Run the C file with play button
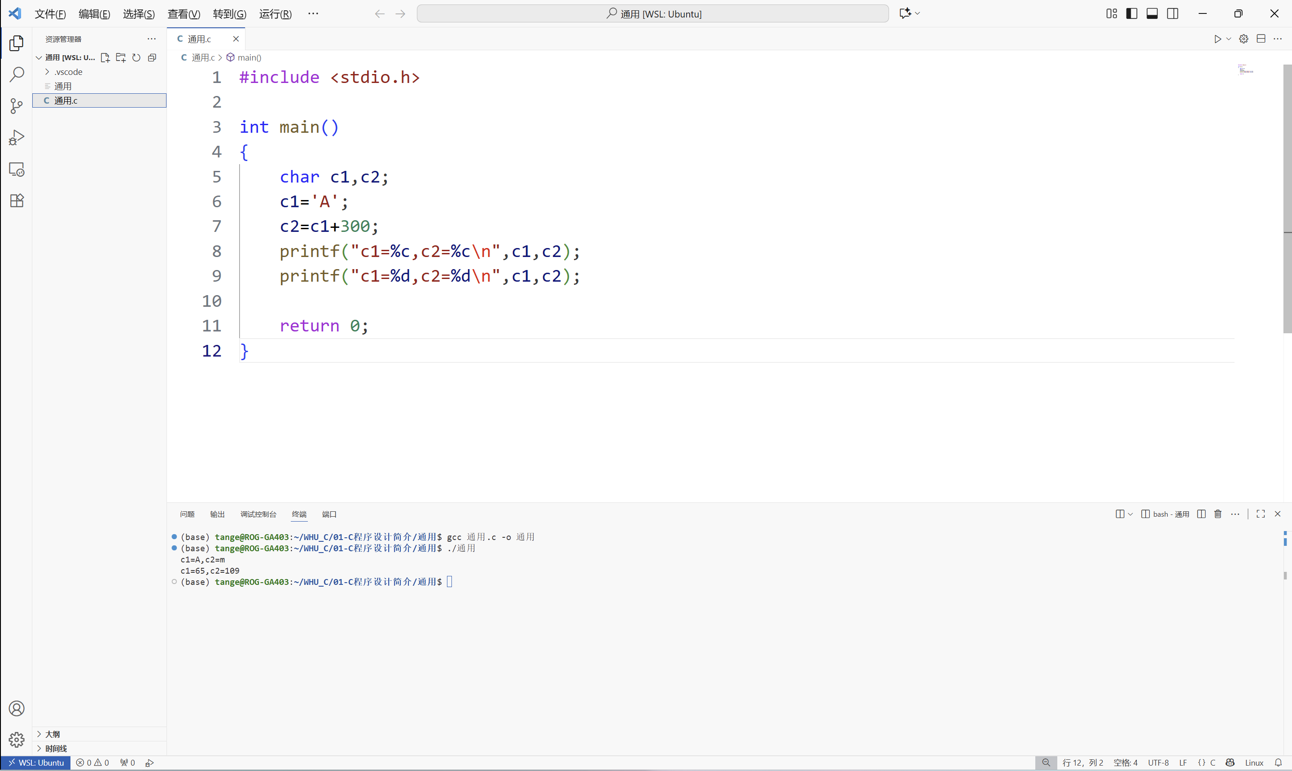Image resolution: width=1292 pixels, height=771 pixels. [x=1217, y=39]
